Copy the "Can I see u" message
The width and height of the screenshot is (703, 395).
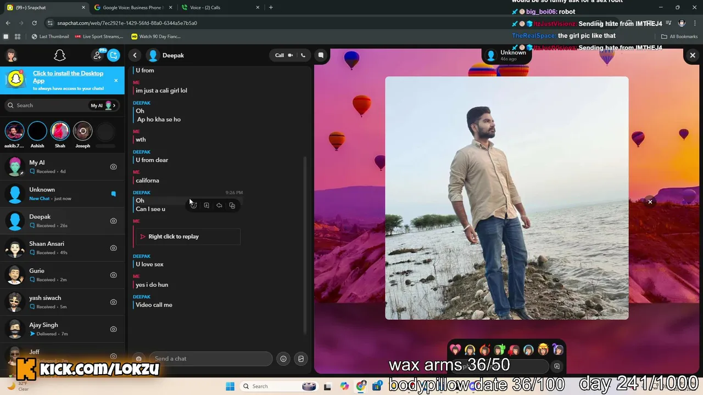tap(232, 205)
